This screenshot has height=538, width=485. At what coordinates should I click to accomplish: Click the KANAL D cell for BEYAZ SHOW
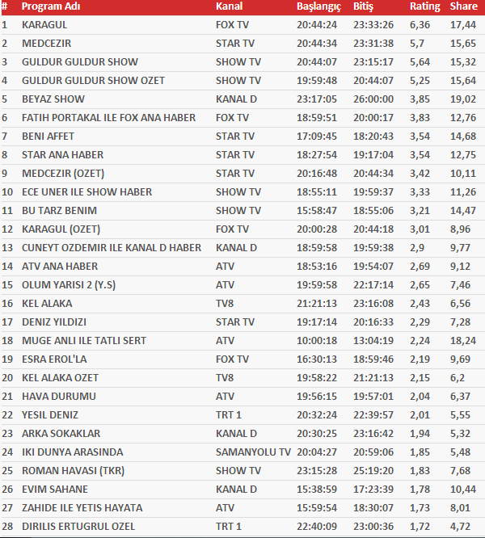click(x=236, y=99)
